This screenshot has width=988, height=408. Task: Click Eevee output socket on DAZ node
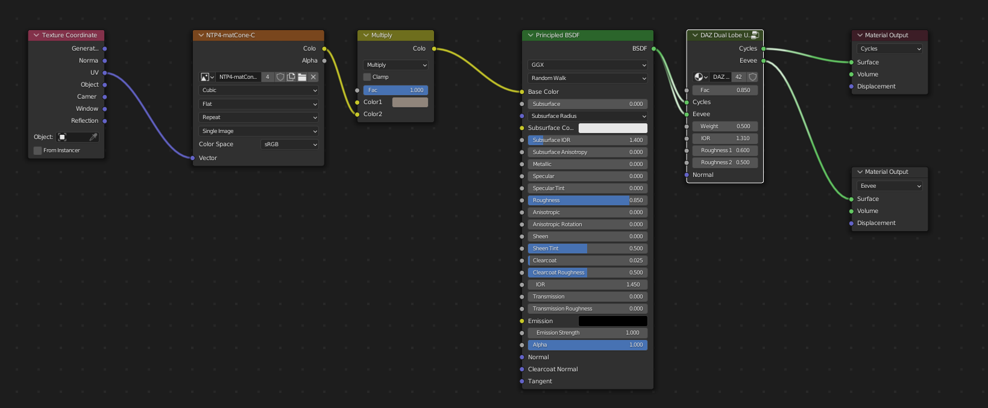point(764,61)
